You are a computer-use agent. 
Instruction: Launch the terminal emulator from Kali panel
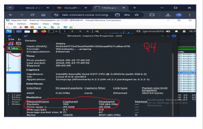click(51, 31)
